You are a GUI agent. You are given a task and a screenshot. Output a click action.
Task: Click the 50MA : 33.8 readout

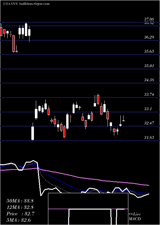coord(20,201)
